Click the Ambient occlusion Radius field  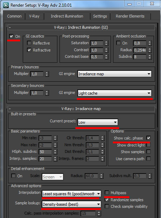tap(140, 50)
